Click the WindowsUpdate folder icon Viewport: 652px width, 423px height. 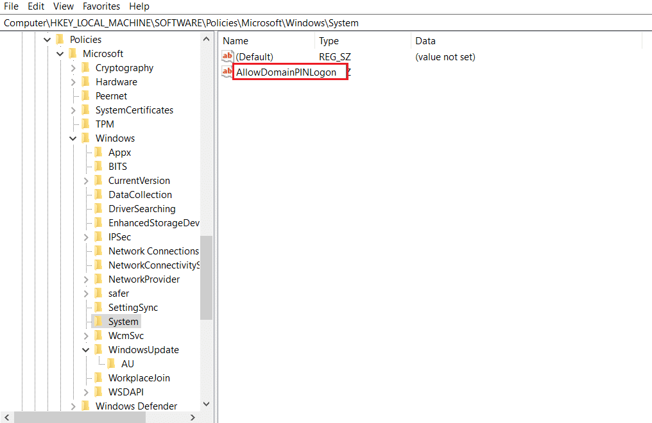pos(99,350)
